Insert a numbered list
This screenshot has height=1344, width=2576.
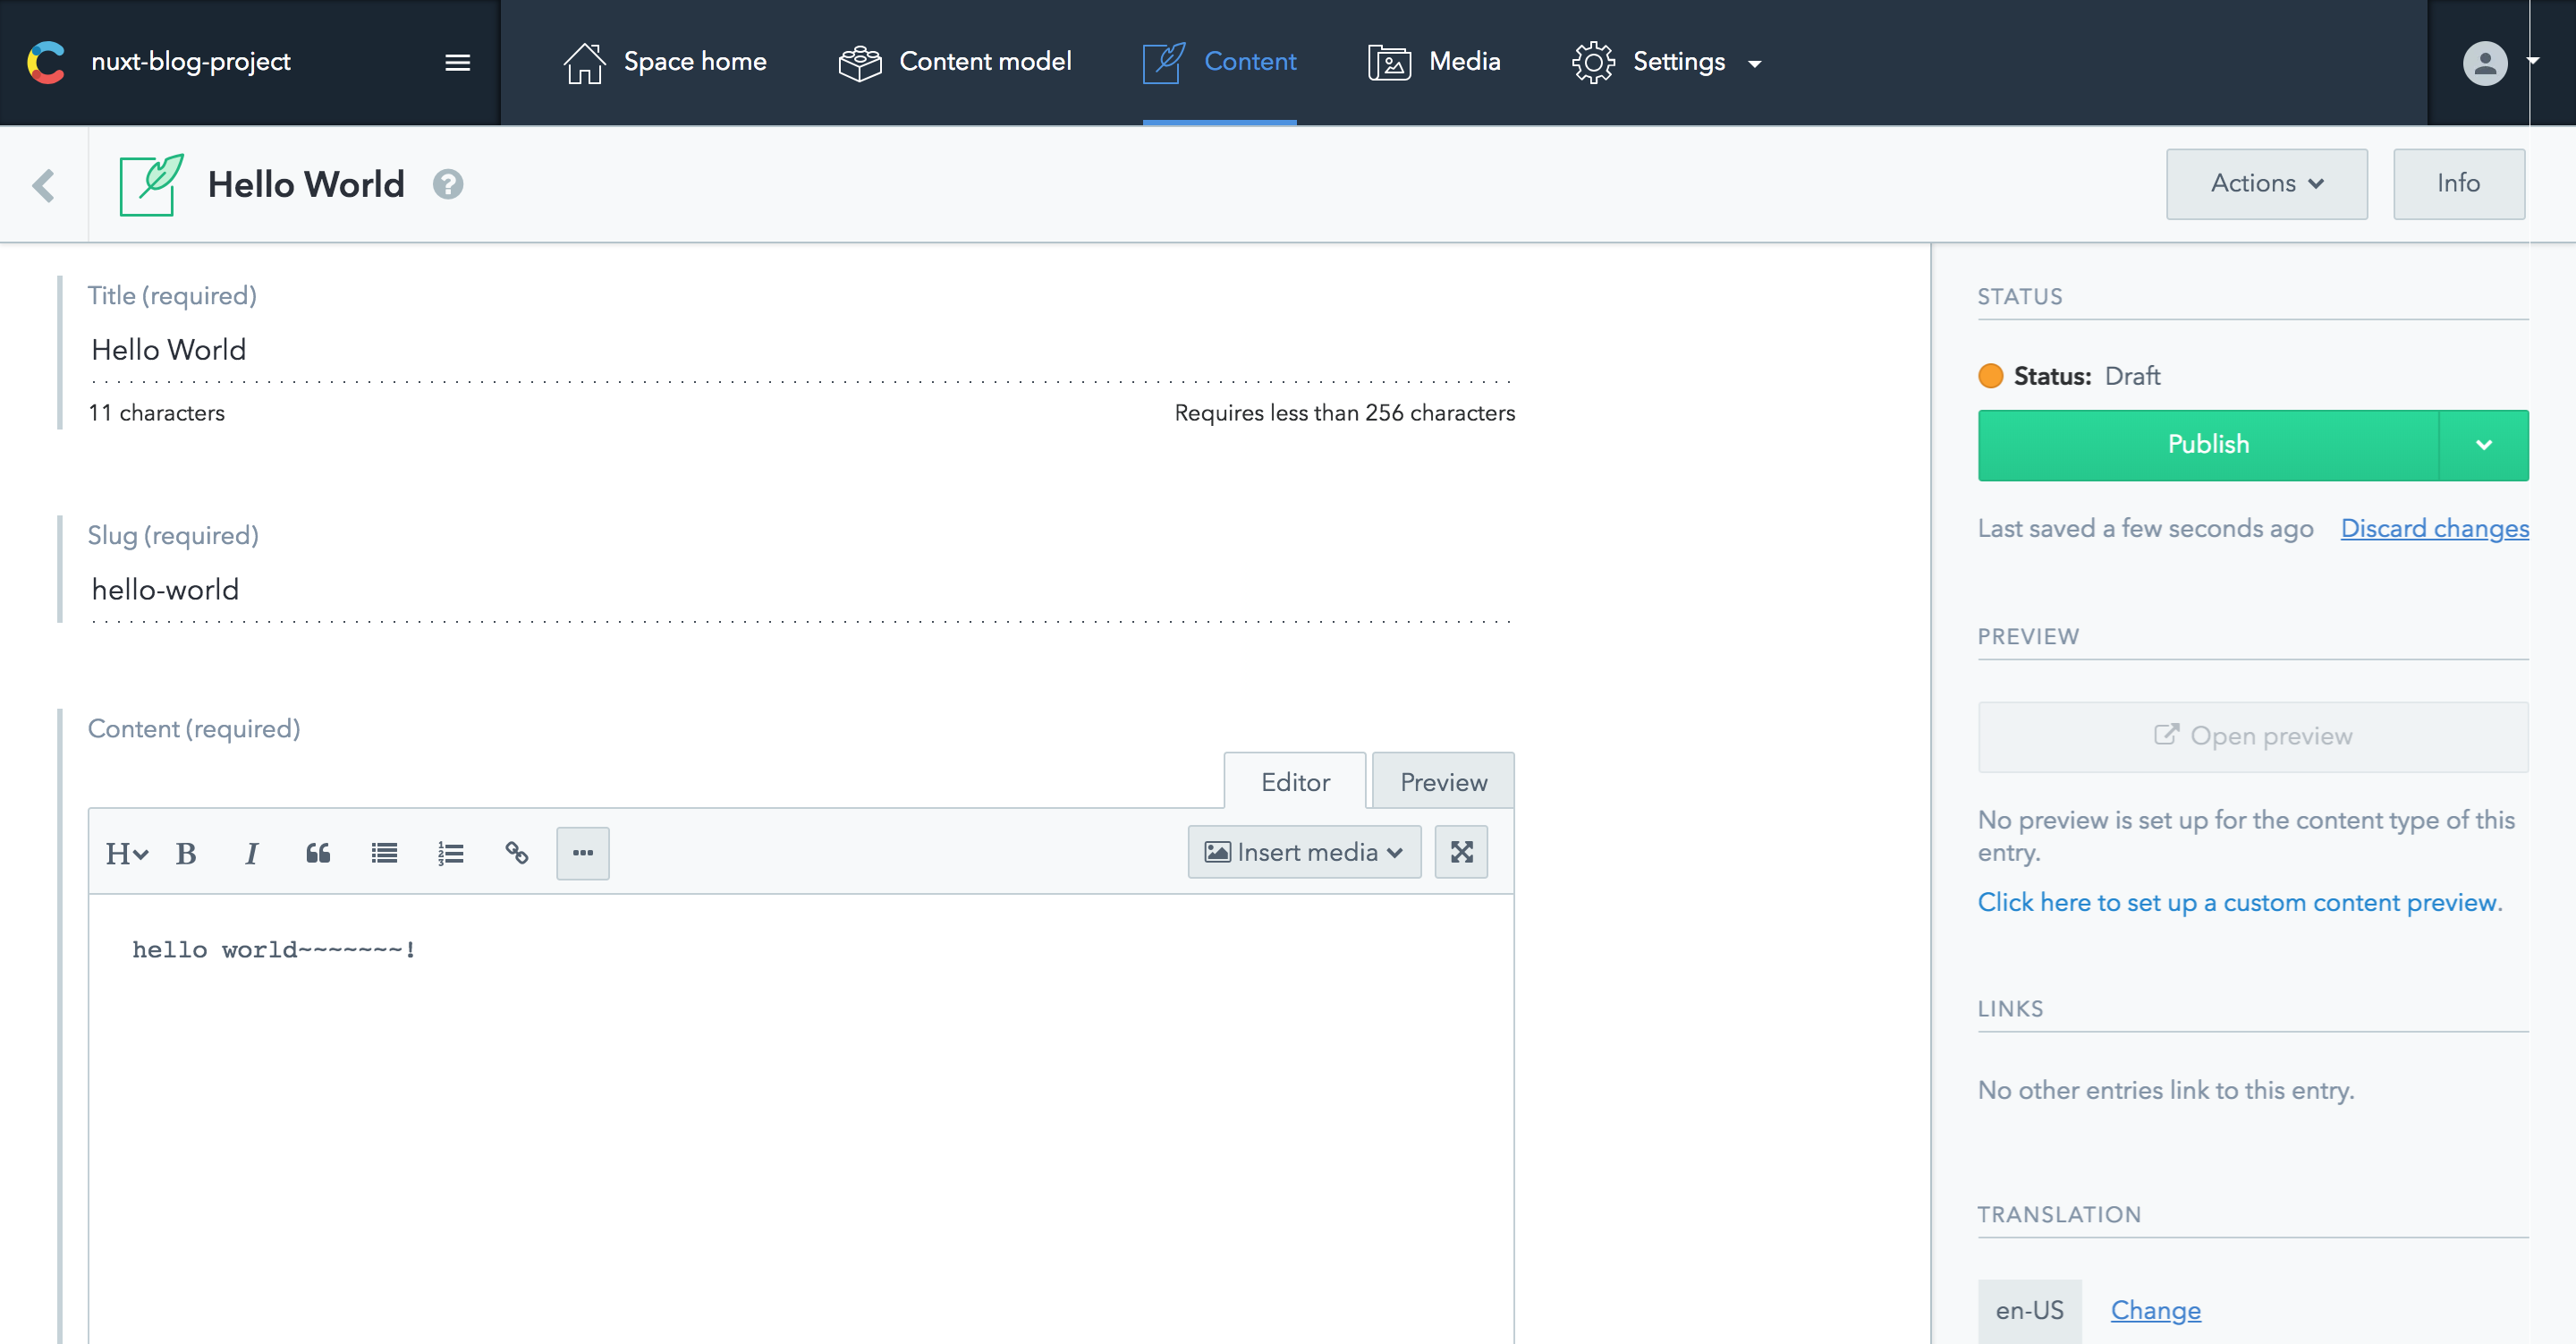(x=450, y=854)
